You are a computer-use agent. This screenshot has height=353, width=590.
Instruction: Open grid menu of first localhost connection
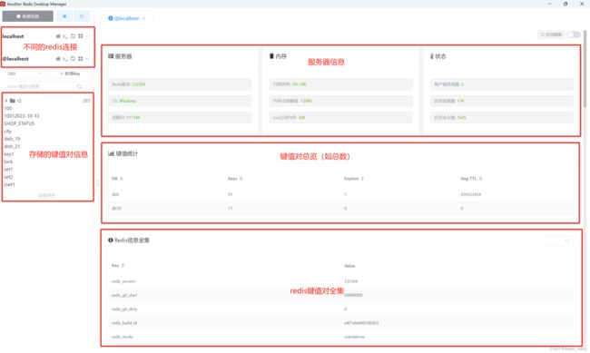(80, 36)
